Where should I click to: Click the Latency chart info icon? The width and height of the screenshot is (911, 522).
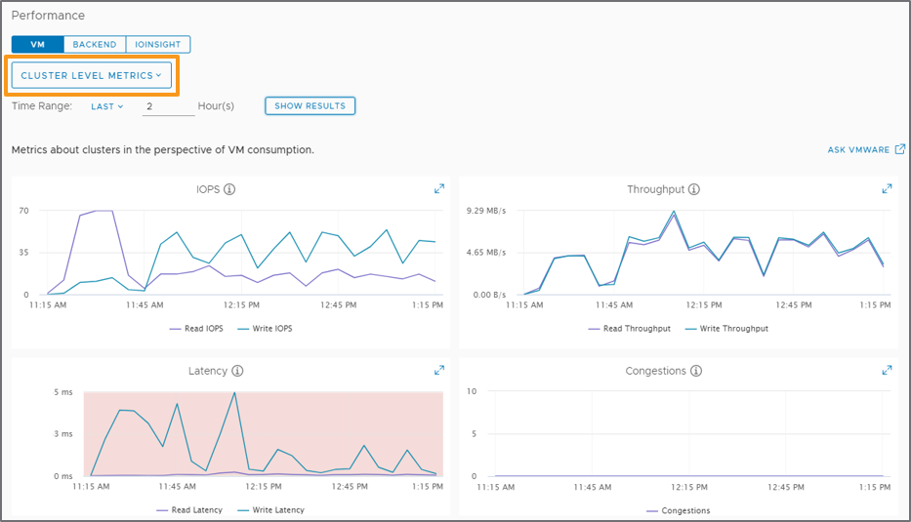pyautogui.click(x=237, y=372)
